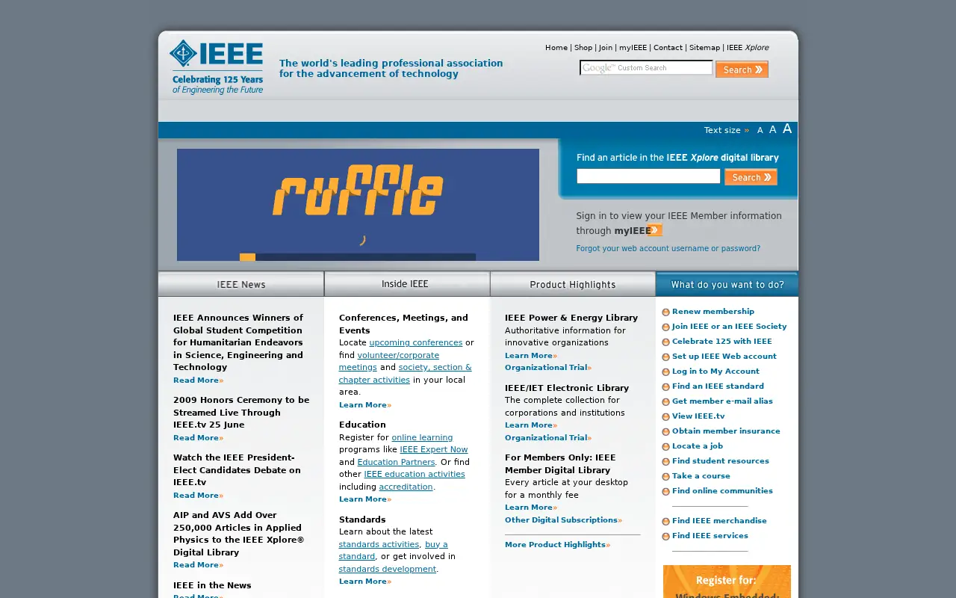956x598 pixels.
Task: Select the smallest text size A
Action: tap(760, 130)
